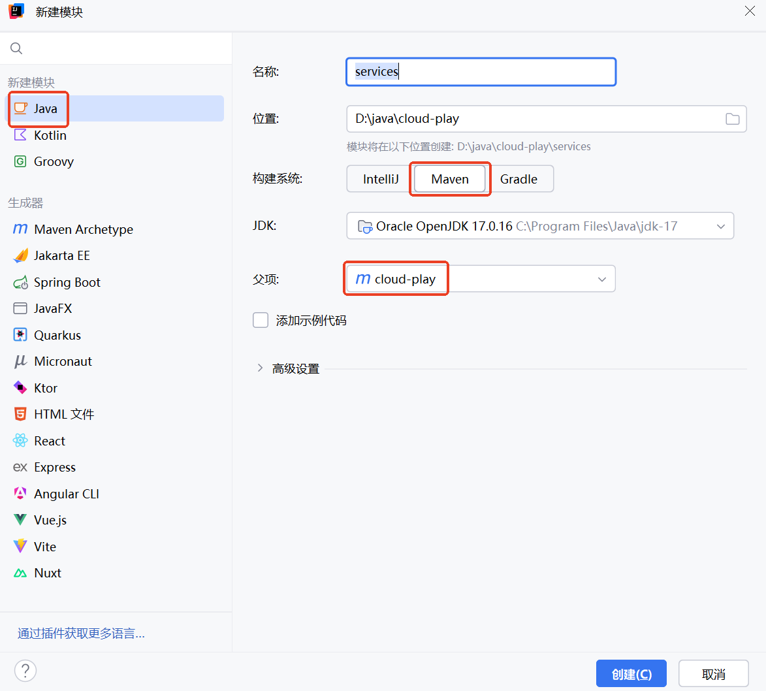Select the Angular CLI entry text

click(x=67, y=494)
